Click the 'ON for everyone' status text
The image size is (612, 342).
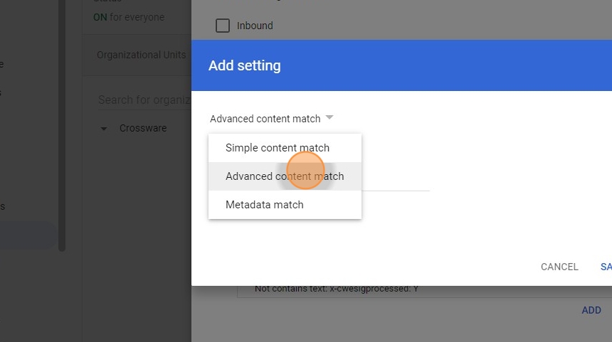129,17
